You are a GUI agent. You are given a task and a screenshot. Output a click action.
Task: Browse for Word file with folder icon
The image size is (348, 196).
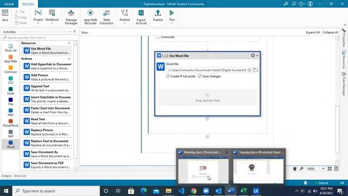click(x=256, y=70)
